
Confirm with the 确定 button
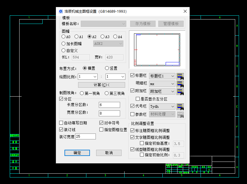click(77, 153)
